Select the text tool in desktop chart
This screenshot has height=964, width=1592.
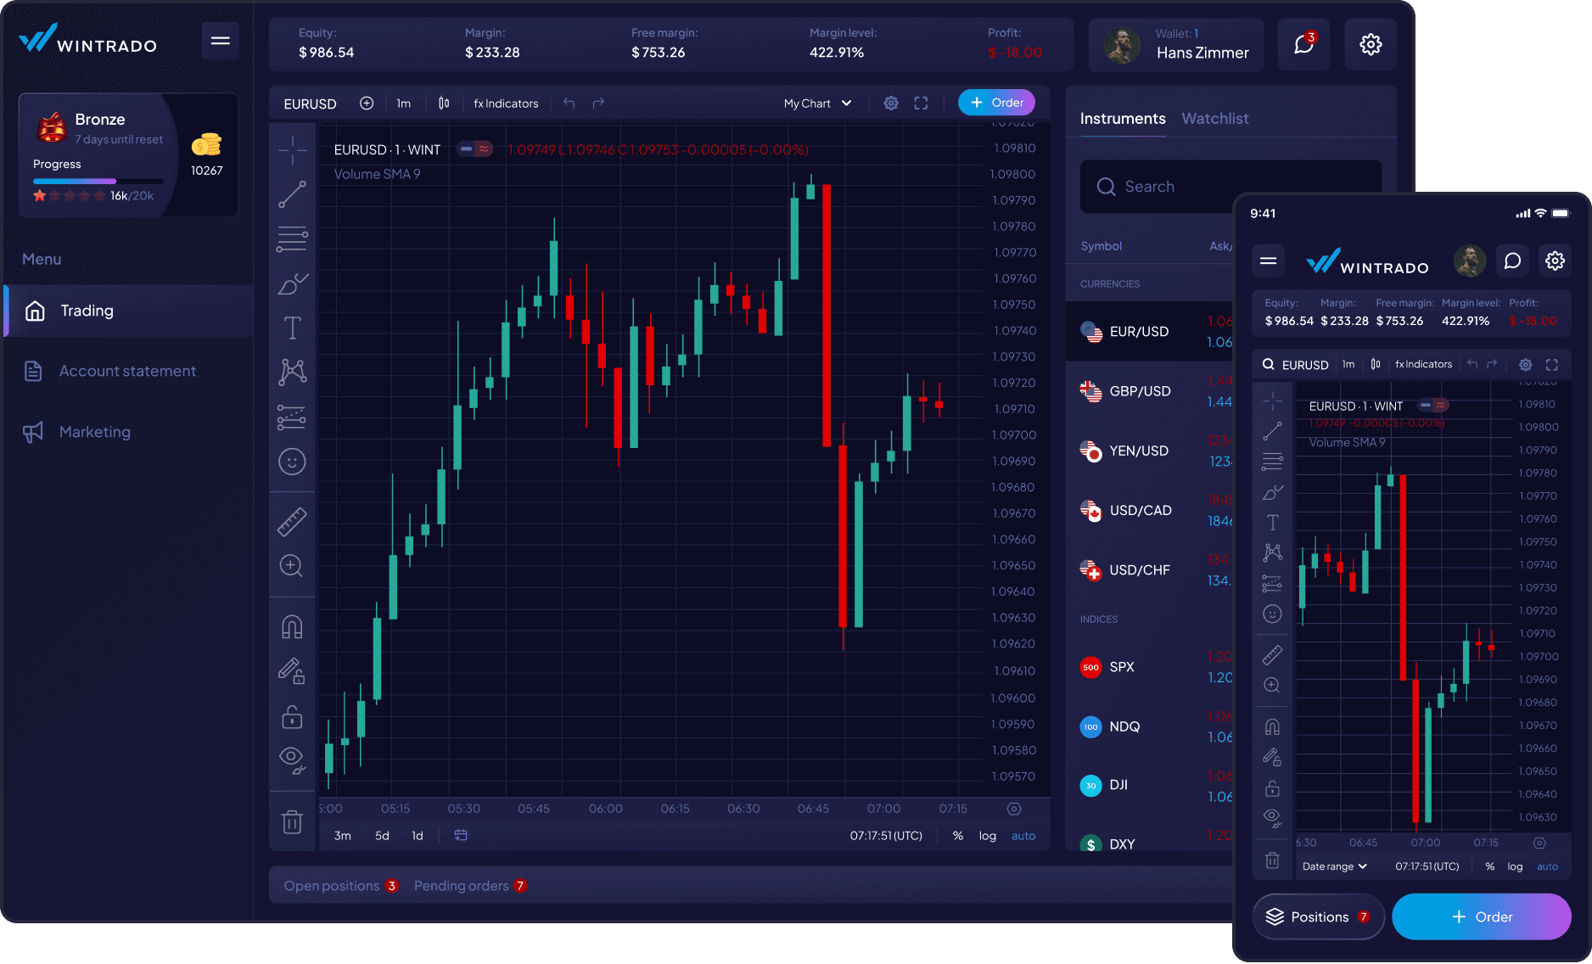click(292, 328)
